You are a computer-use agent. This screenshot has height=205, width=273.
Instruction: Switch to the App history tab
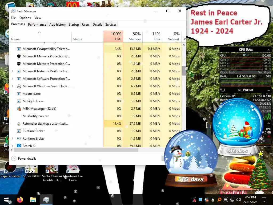click(57, 25)
